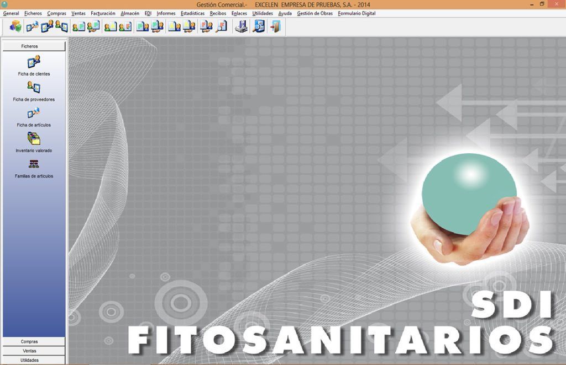The width and height of the screenshot is (566, 365).
Task: Expand the Ventas section in the sidebar
Action: coord(33,351)
